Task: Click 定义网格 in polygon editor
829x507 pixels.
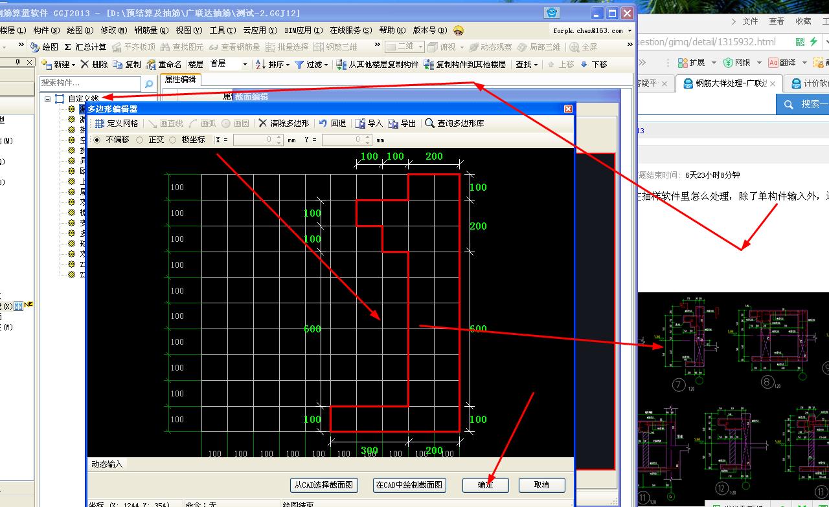Action: (x=117, y=123)
